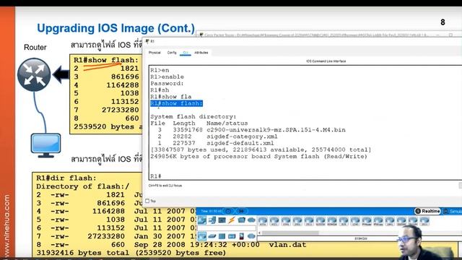This screenshot has width=462, height=260.
Task: Click the vlan.dat filename on the slide
Action: pos(287,245)
